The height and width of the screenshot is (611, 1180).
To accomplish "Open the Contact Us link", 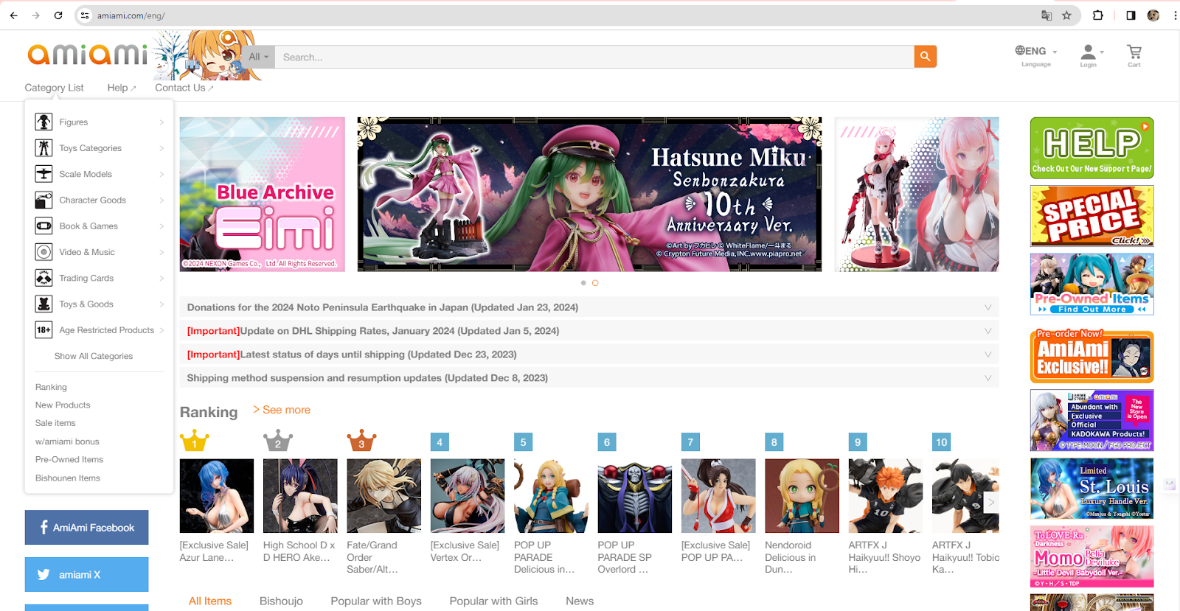I will click(x=184, y=88).
